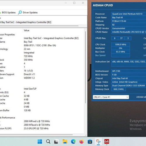This screenshot has height=146, width=146.
Task: Click 'Dual Channel DDR3-1333 SDRAM' field
Action: pyautogui.click(x=128, y=86)
